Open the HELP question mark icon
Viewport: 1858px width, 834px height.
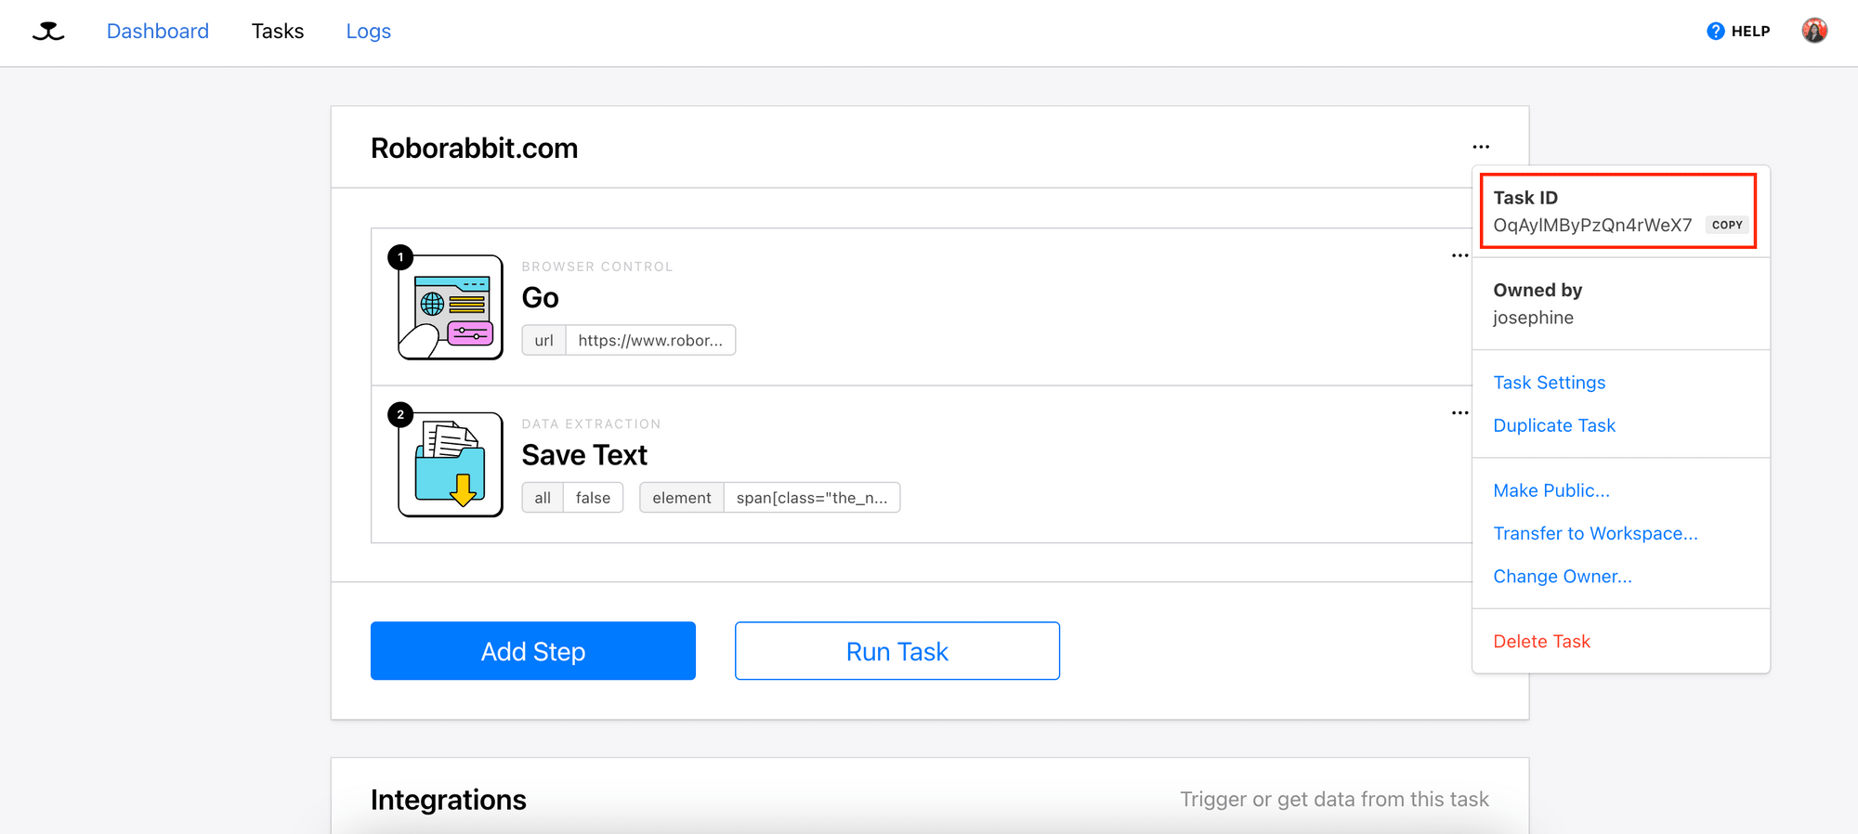point(1714,31)
